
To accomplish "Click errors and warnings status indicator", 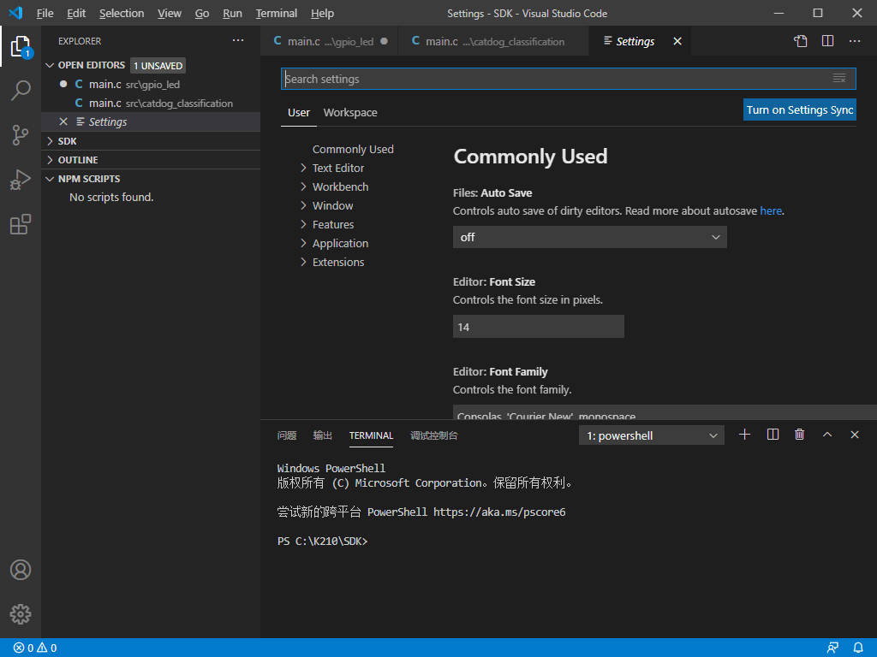I will coord(35,648).
